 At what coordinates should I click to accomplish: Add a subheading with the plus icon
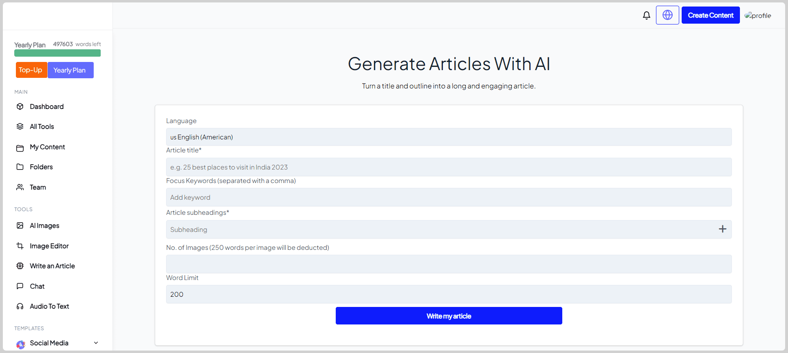pyautogui.click(x=722, y=229)
